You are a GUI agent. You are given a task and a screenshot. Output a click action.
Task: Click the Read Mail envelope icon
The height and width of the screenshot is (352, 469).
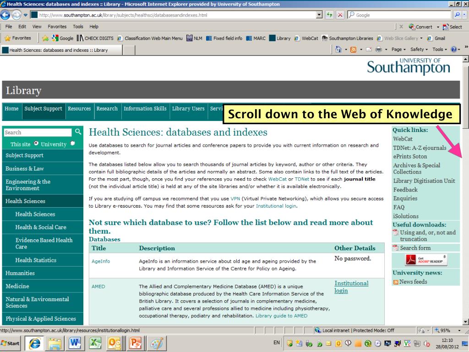pos(369,49)
